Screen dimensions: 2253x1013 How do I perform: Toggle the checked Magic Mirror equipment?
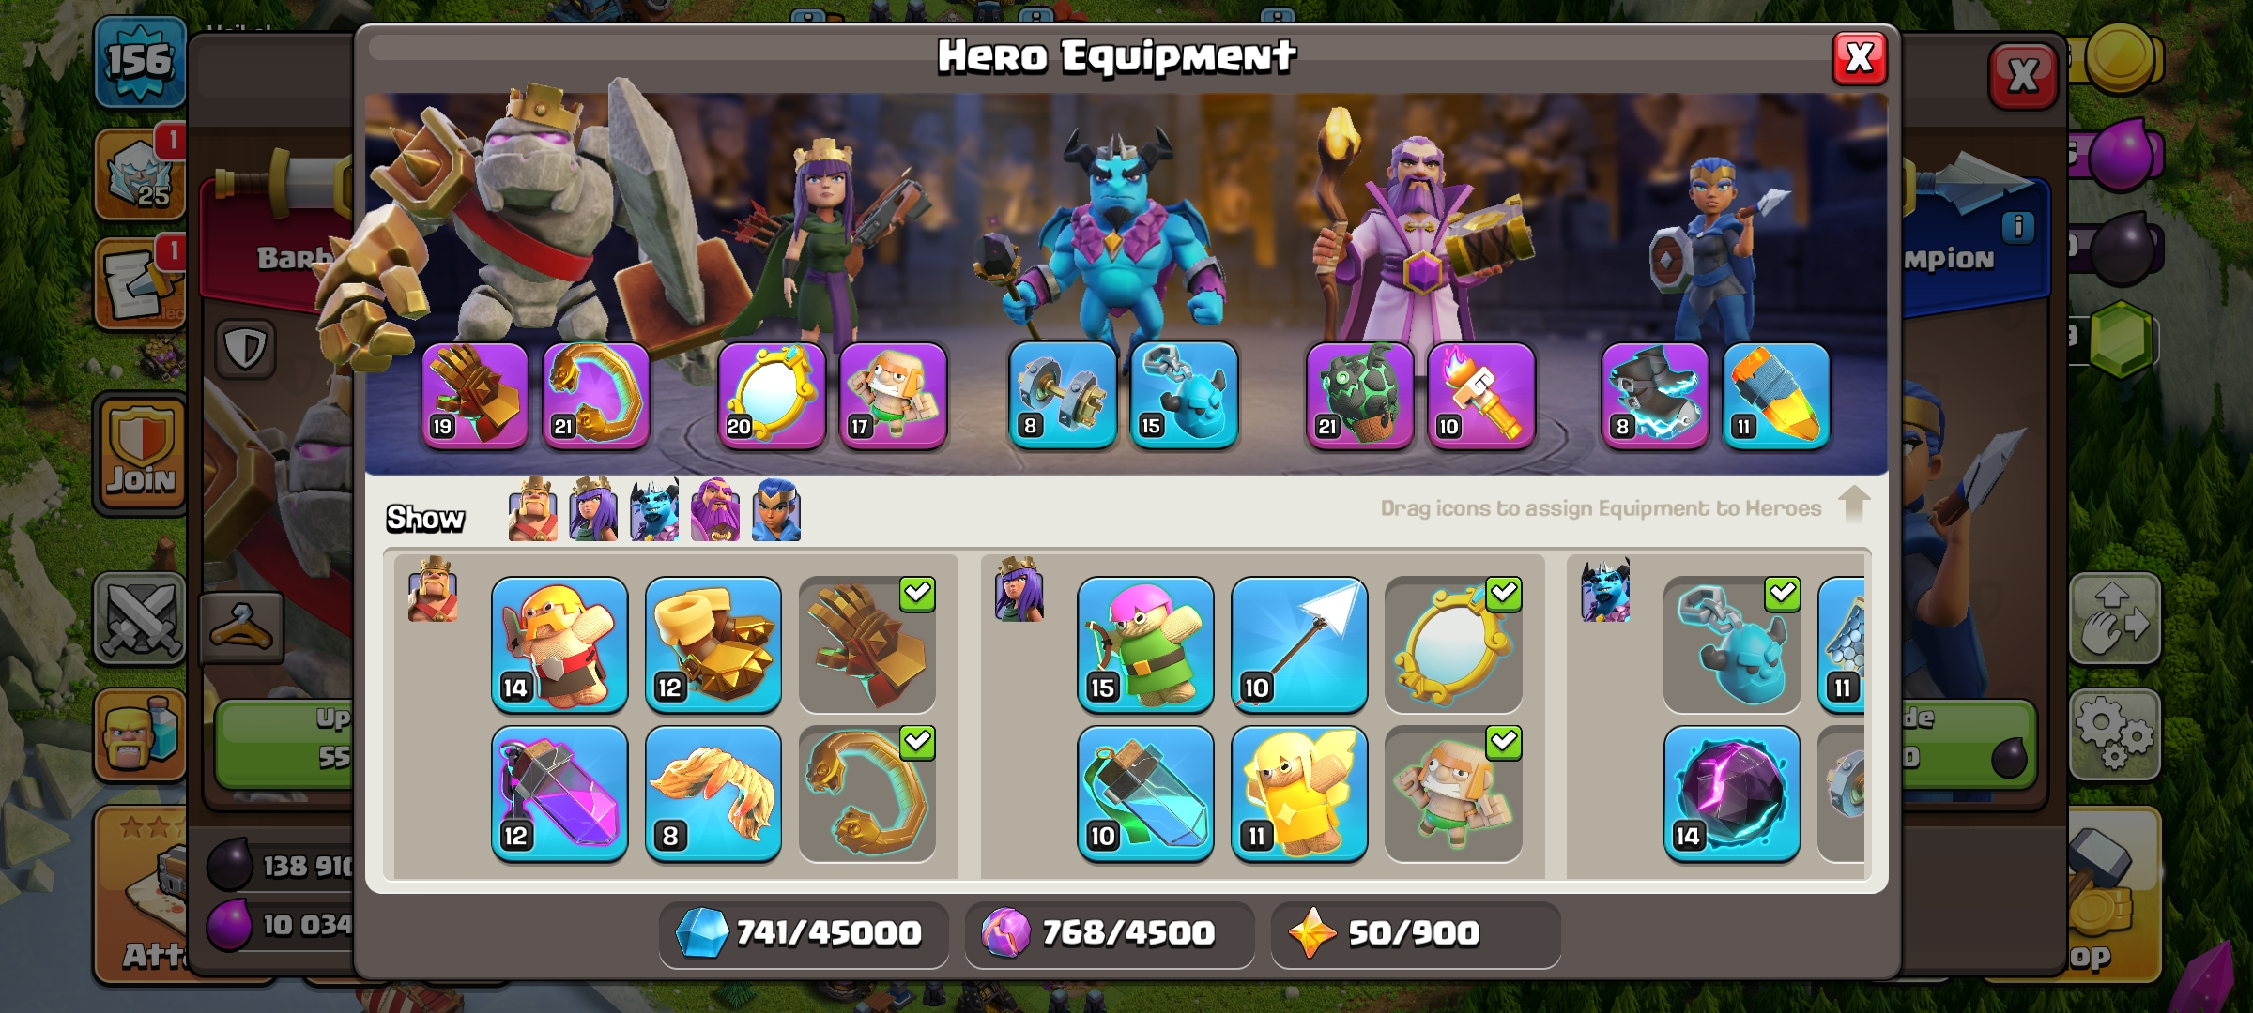(1453, 644)
